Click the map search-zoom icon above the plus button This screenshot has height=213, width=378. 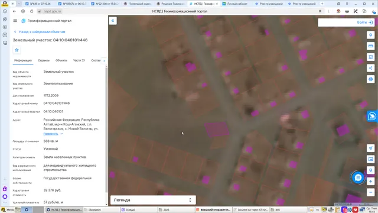[x=370, y=170]
